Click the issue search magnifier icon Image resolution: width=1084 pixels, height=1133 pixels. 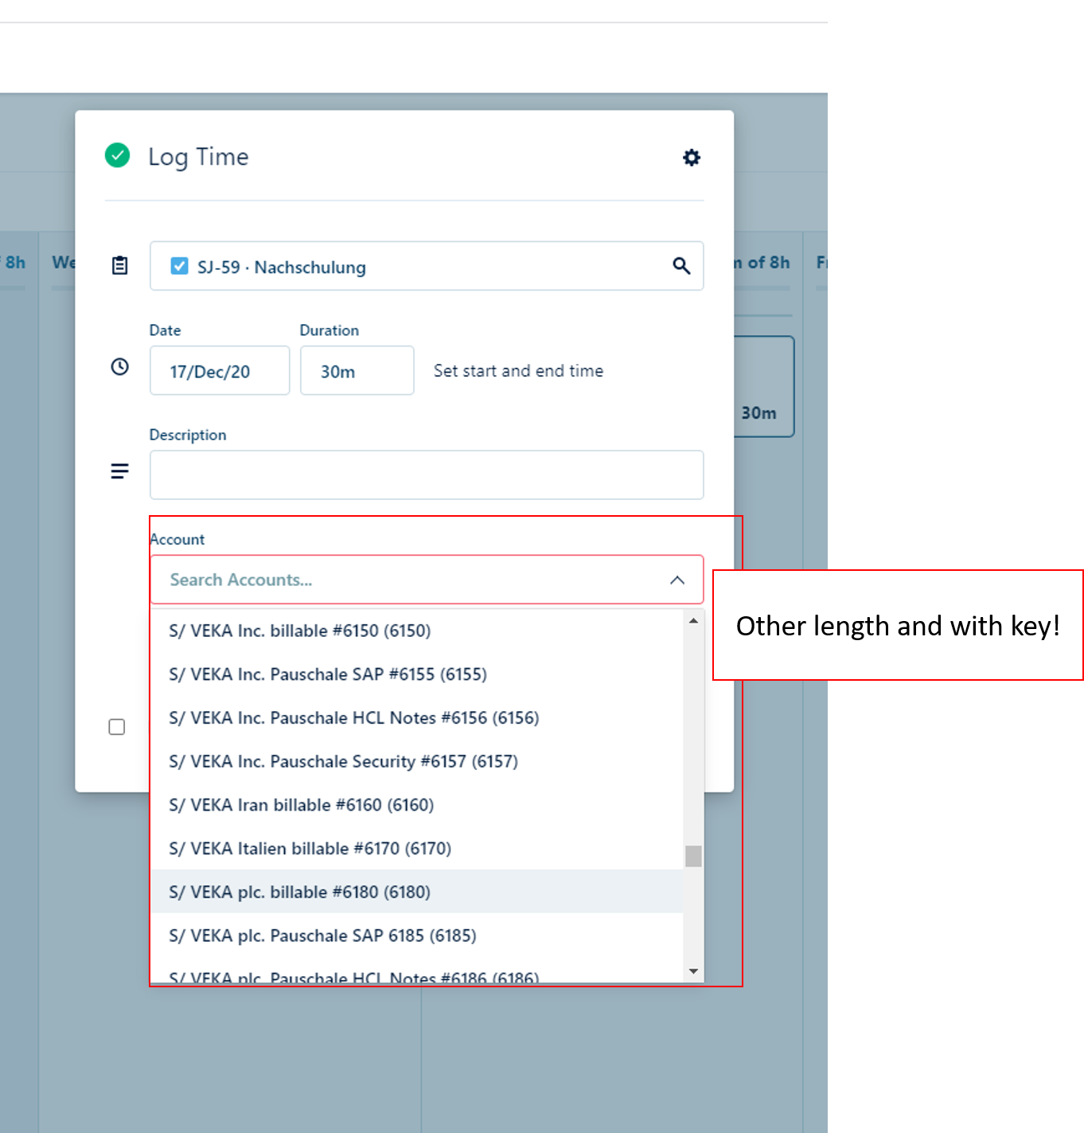coord(680,266)
